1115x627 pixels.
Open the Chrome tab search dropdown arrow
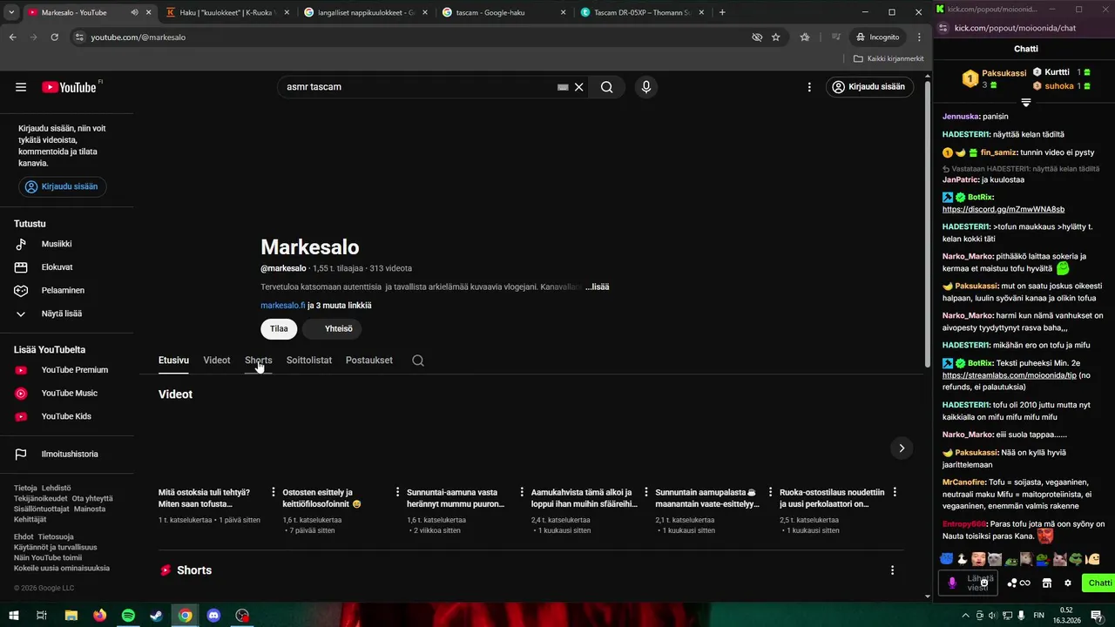(x=11, y=12)
